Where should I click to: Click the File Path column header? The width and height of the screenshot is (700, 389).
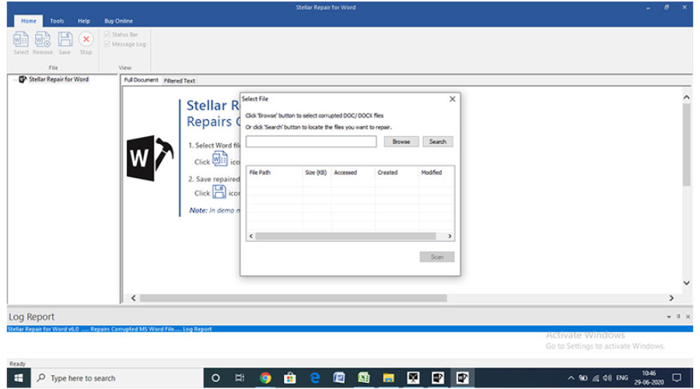coord(274,173)
